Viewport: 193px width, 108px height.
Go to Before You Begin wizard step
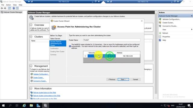click(56, 35)
